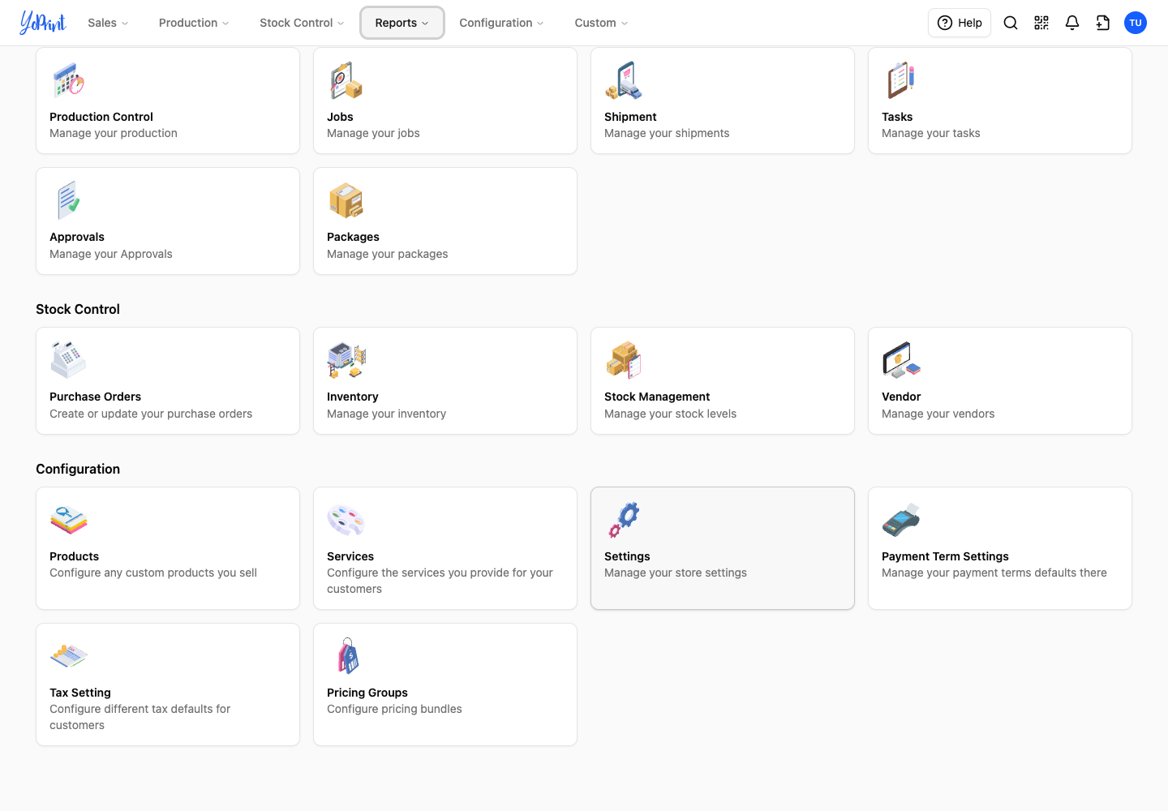Click the Services palette icon
Viewport: 1168px width, 811px height.
346,520
